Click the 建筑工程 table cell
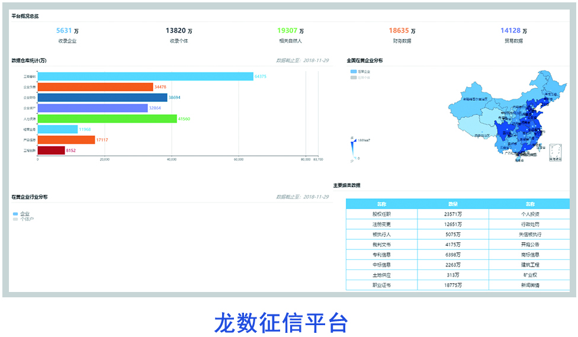578x337 pixels. coord(529,265)
